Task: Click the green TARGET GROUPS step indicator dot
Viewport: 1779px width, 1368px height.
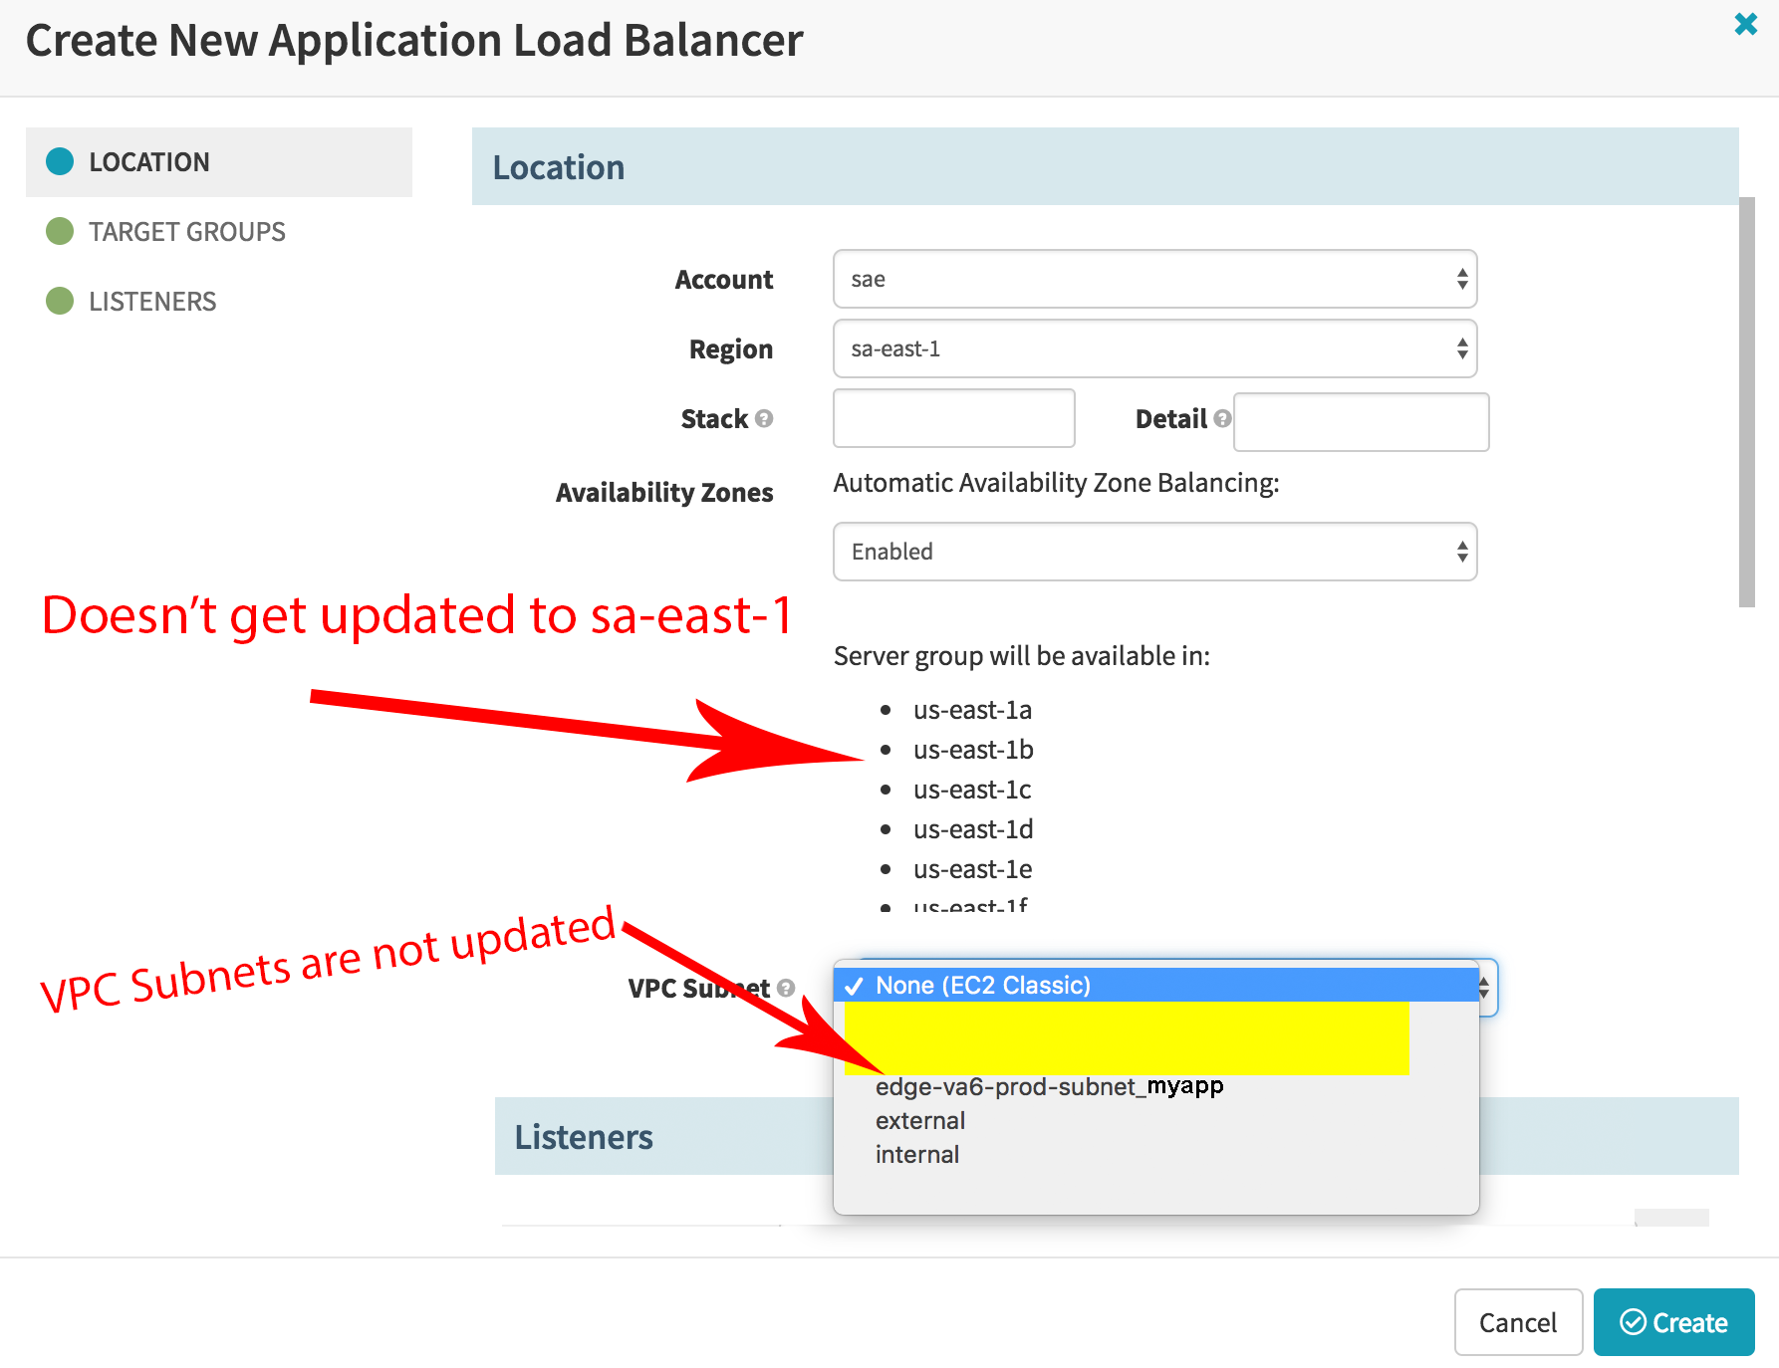Action: tap(60, 231)
